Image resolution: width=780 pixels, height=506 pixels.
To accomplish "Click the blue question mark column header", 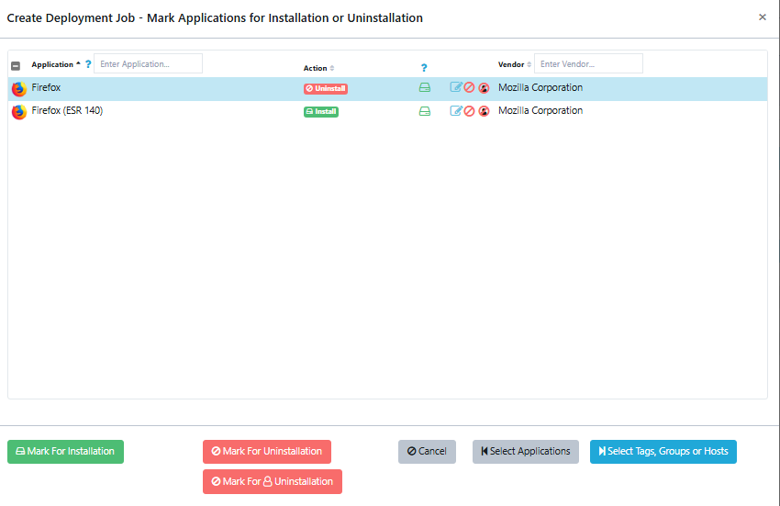I will 424,68.
